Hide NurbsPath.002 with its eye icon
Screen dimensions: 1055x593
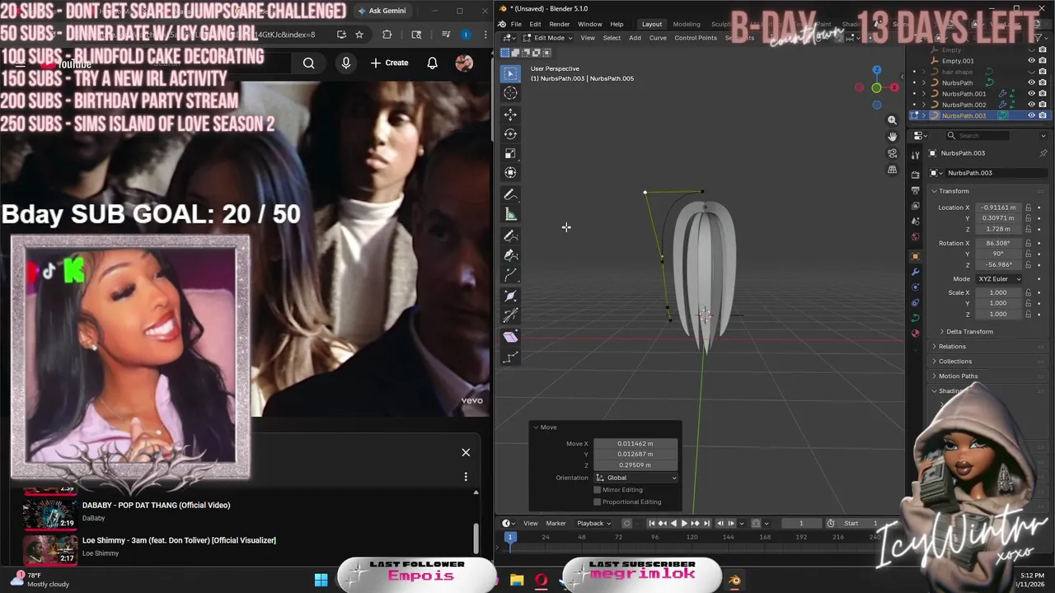click(x=1031, y=105)
